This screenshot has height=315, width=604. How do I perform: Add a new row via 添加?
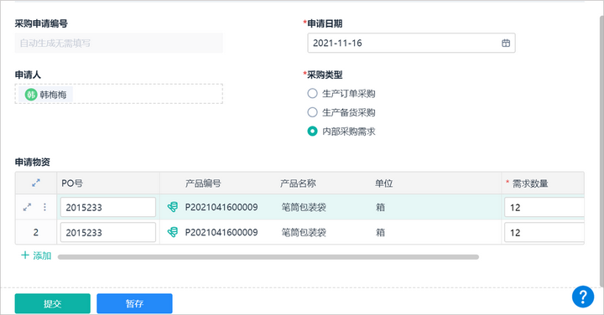point(36,256)
